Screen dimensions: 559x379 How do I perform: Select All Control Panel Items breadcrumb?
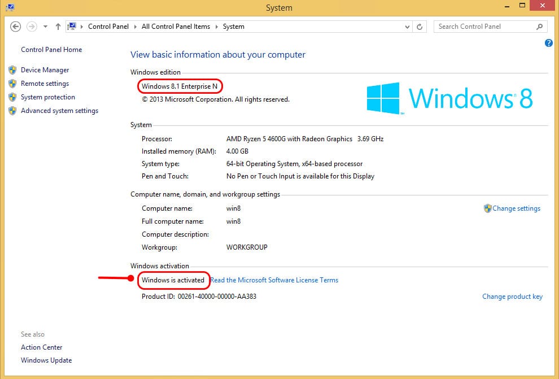[176, 27]
